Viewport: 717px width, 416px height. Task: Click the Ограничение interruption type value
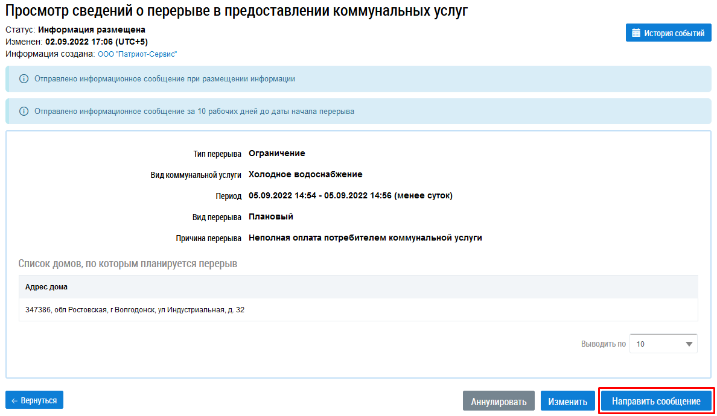coord(276,153)
